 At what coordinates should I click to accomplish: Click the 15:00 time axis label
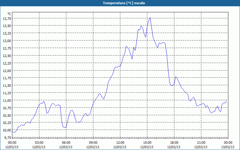[x=147, y=143]
